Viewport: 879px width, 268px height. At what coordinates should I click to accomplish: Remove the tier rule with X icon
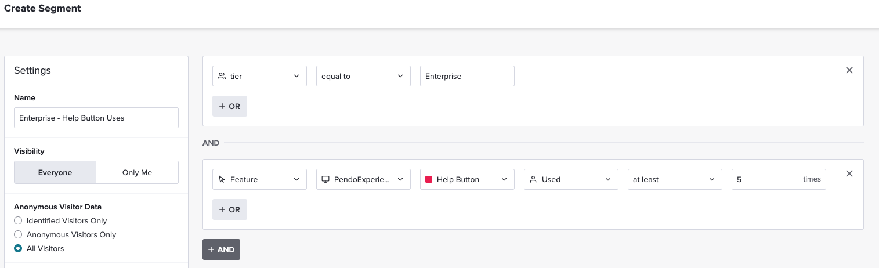[849, 70]
